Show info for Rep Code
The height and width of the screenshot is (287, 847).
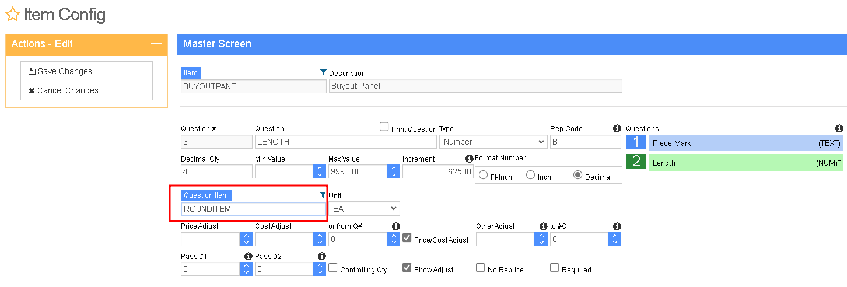[x=617, y=128]
